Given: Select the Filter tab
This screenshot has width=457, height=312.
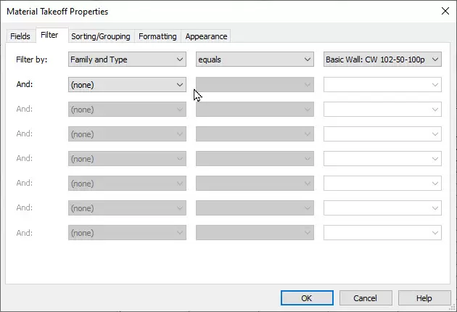Looking at the screenshot, I should (49, 35).
